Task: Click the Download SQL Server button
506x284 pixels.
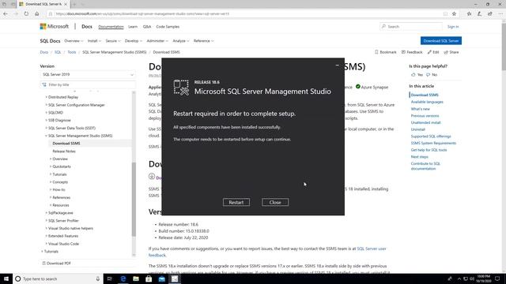Action: [441, 41]
